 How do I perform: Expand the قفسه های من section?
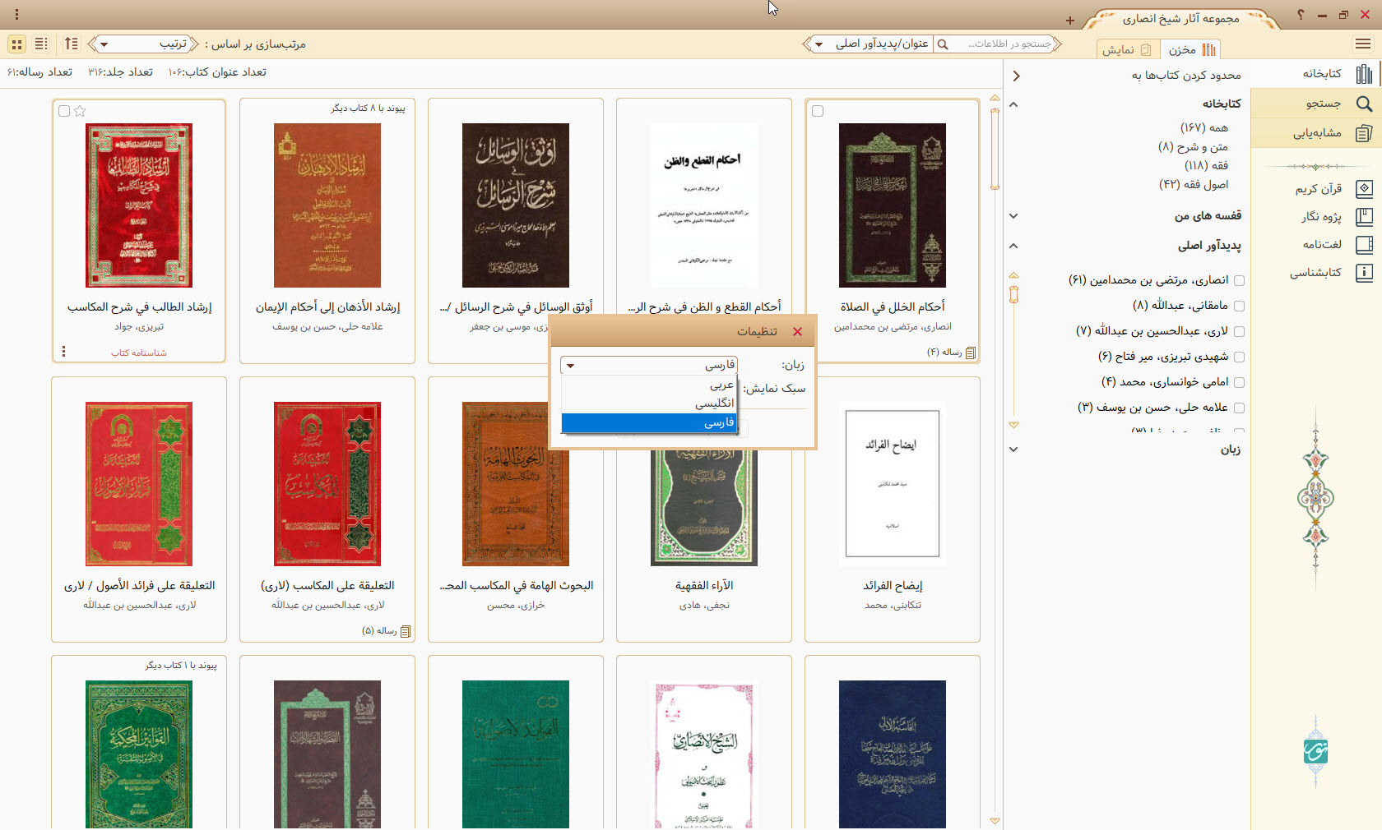pos(1013,216)
